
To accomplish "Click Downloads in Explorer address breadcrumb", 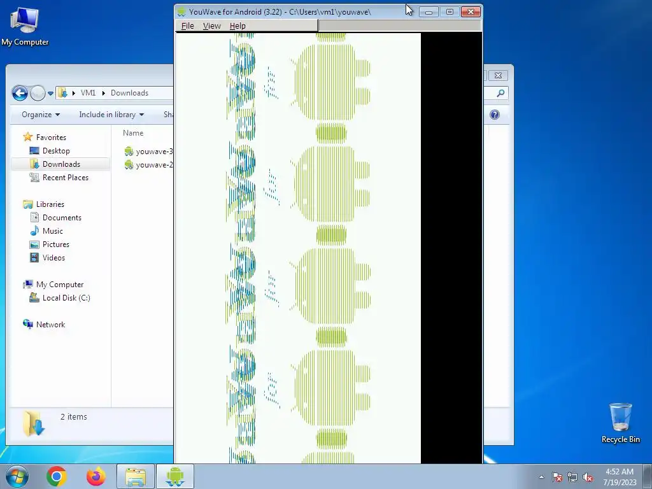I will tap(129, 93).
